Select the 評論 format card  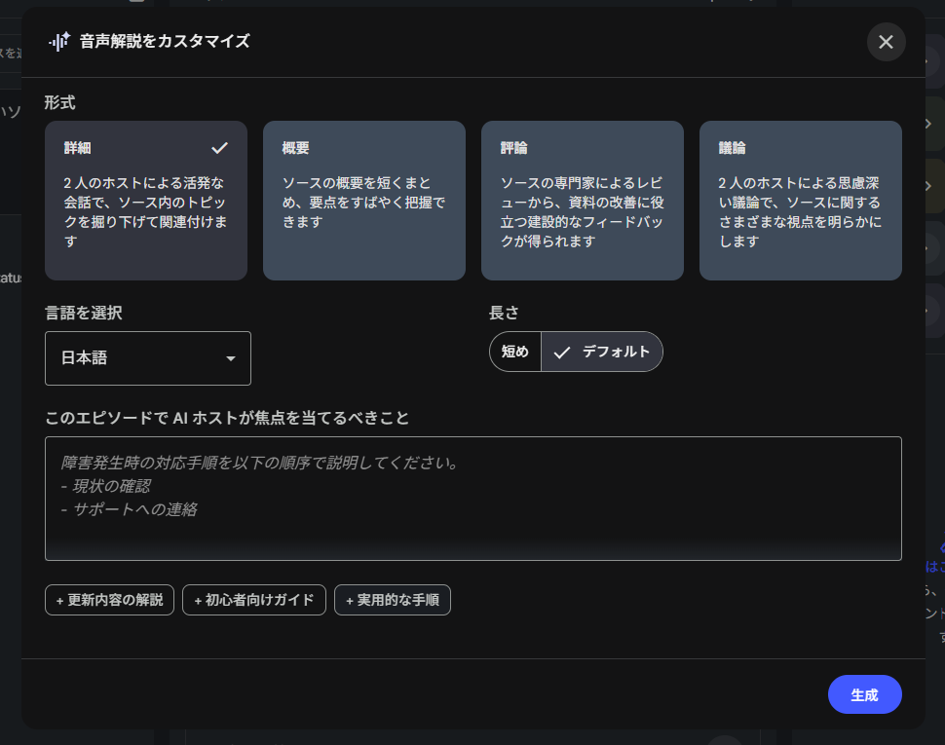pyautogui.click(x=582, y=201)
